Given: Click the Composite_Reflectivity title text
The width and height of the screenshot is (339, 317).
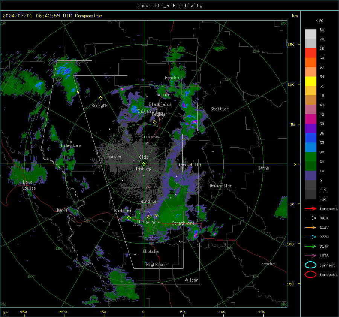Looking at the screenshot, I should [x=169, y=6].
